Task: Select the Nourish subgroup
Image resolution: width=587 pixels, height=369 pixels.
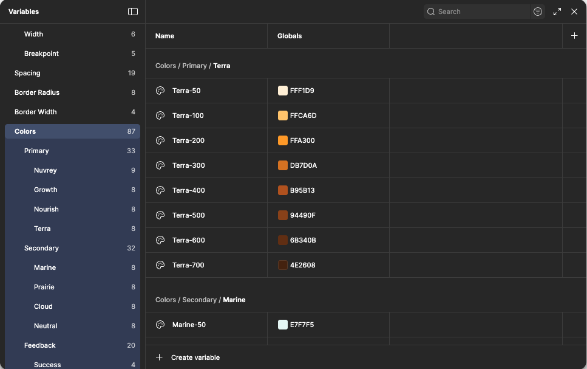Action: point(73,209)
